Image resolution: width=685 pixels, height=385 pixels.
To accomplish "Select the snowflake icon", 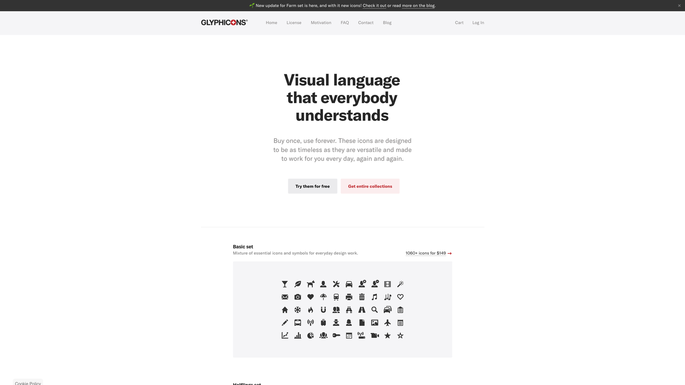I will (298, 310).
